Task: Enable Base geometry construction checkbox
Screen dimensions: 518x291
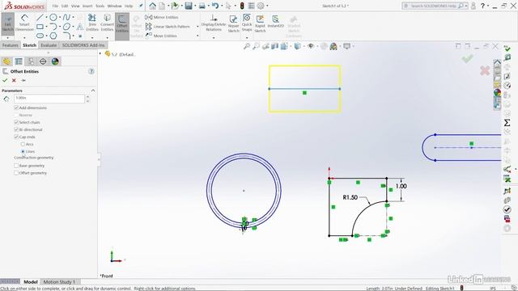Action: tap(16, 166)
